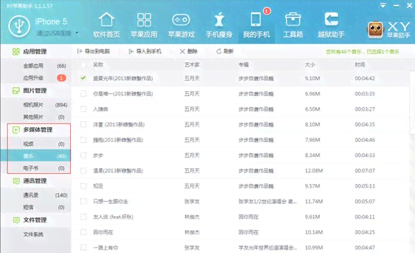
Task: Click the size value 10.99M
Action: point(314,247)
